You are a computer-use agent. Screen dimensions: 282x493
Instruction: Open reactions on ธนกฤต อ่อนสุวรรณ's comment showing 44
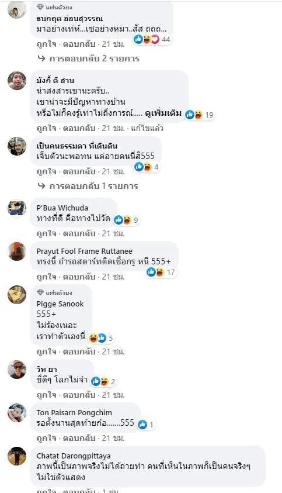[x=152, y=39]
